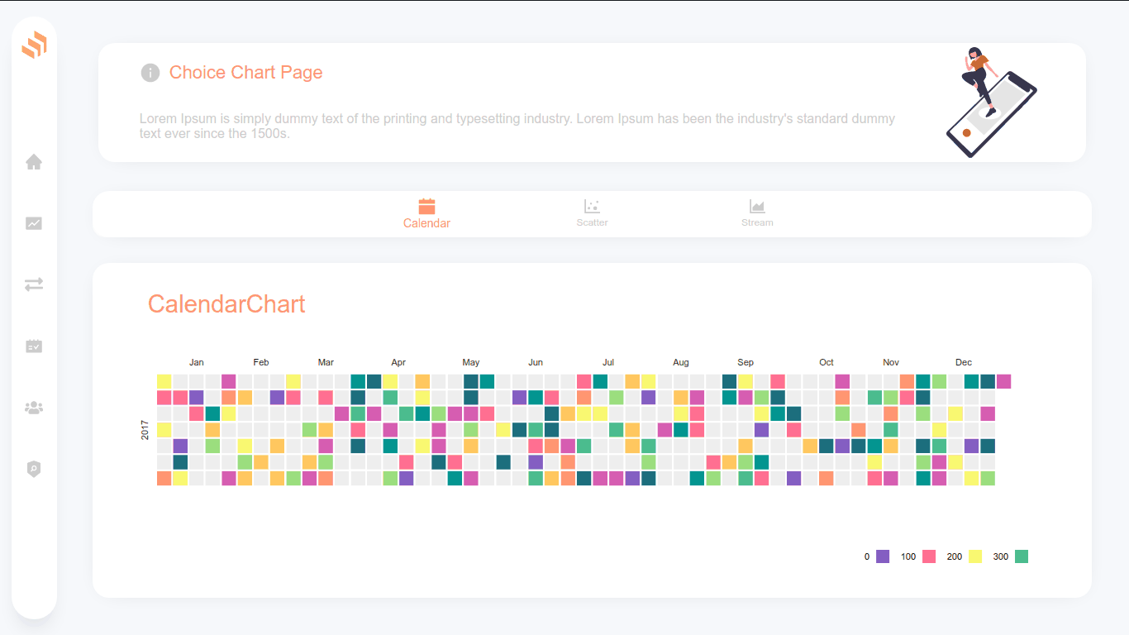The height and width of the screenshot is (635, 1129).
Task: Click the green legend swatch for 300
Action: 1022,556
